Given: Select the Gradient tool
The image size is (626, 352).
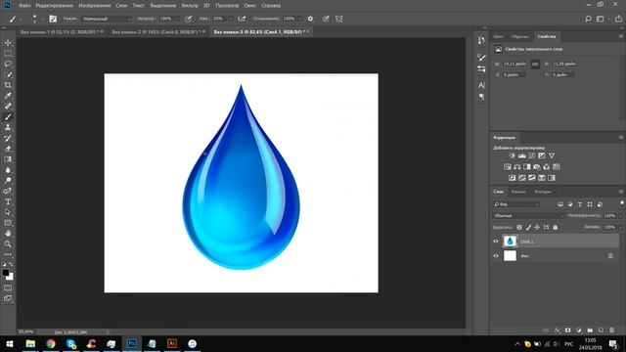Looking at the screenshot, I should point(8,159).
